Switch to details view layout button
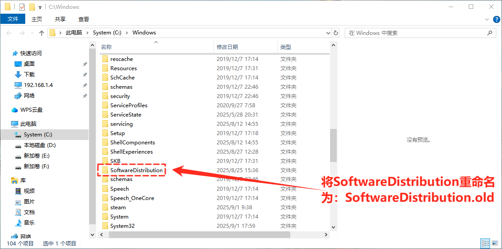This screenshot has height=249, width=502. click(x=485, y=243)
